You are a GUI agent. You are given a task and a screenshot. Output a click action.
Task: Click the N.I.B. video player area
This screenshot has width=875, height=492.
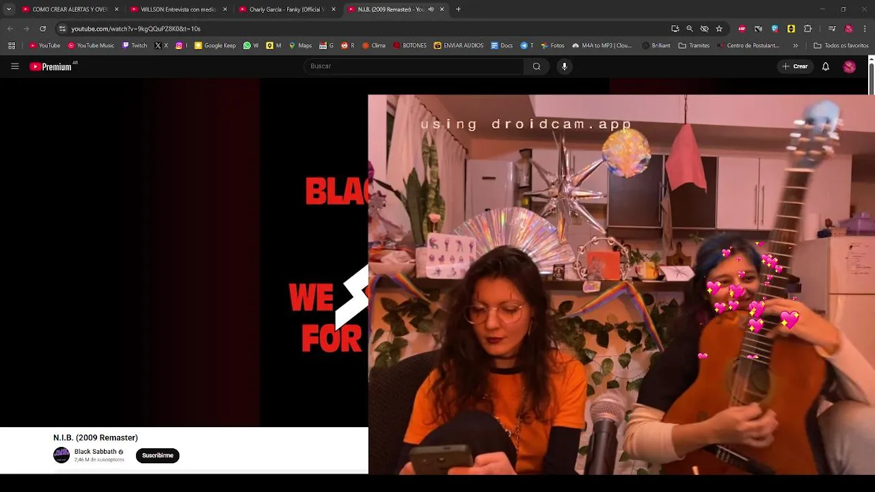click(184, 253)
